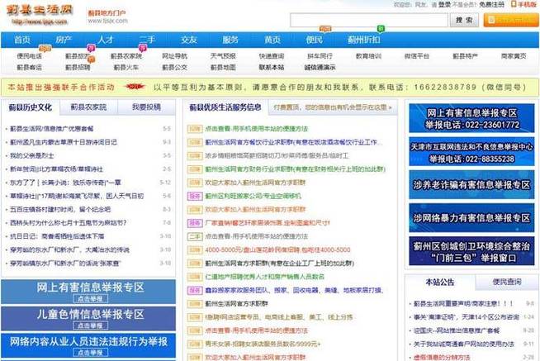Viewport: 540px width, 361px height.
Task: Click the 服务 tag beside 鑫淼搬家家政服务团队
Action: click(195, 291)
